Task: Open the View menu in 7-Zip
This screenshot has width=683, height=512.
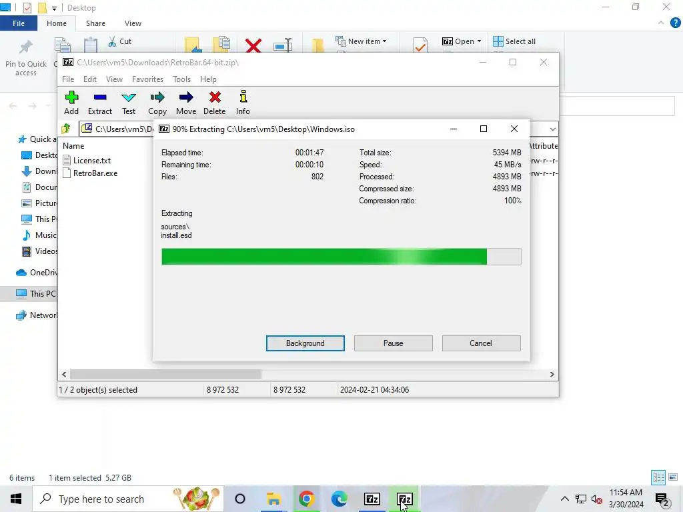Action: pos(114,79)
